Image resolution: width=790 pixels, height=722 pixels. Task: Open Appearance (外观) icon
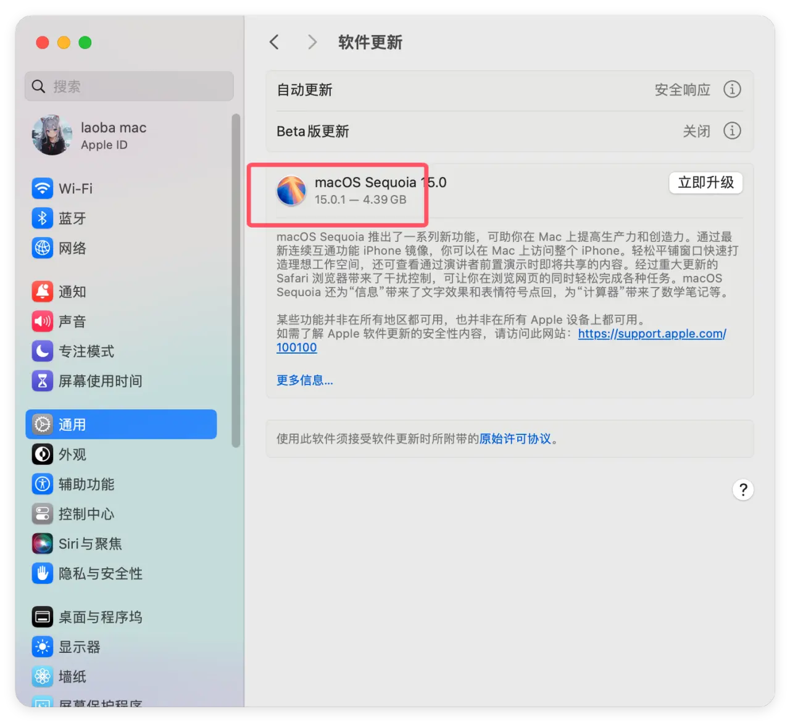pos(43,454)
